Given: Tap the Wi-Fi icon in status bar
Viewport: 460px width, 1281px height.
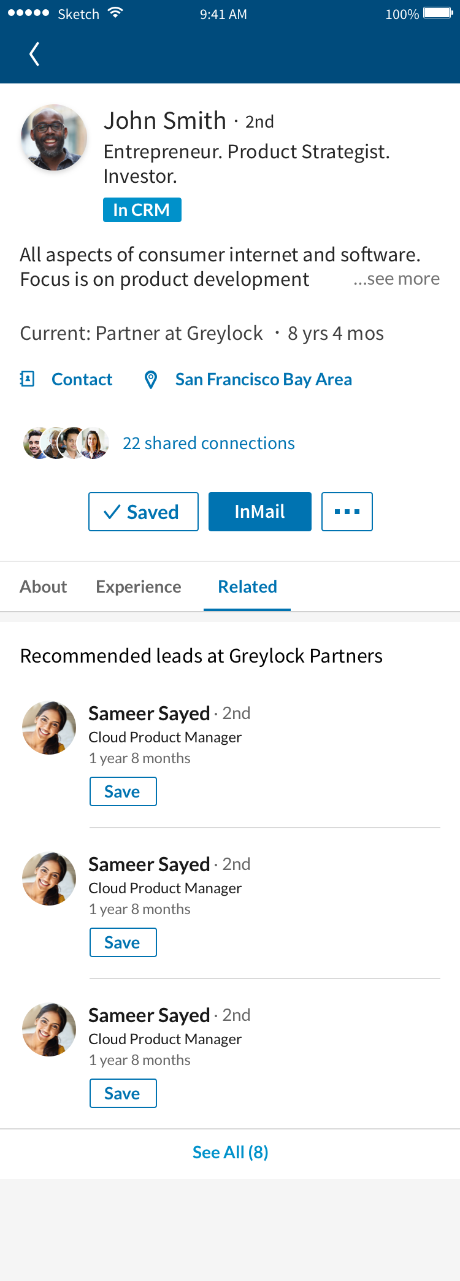Looking at the screenshot, I should click(115, 13).
